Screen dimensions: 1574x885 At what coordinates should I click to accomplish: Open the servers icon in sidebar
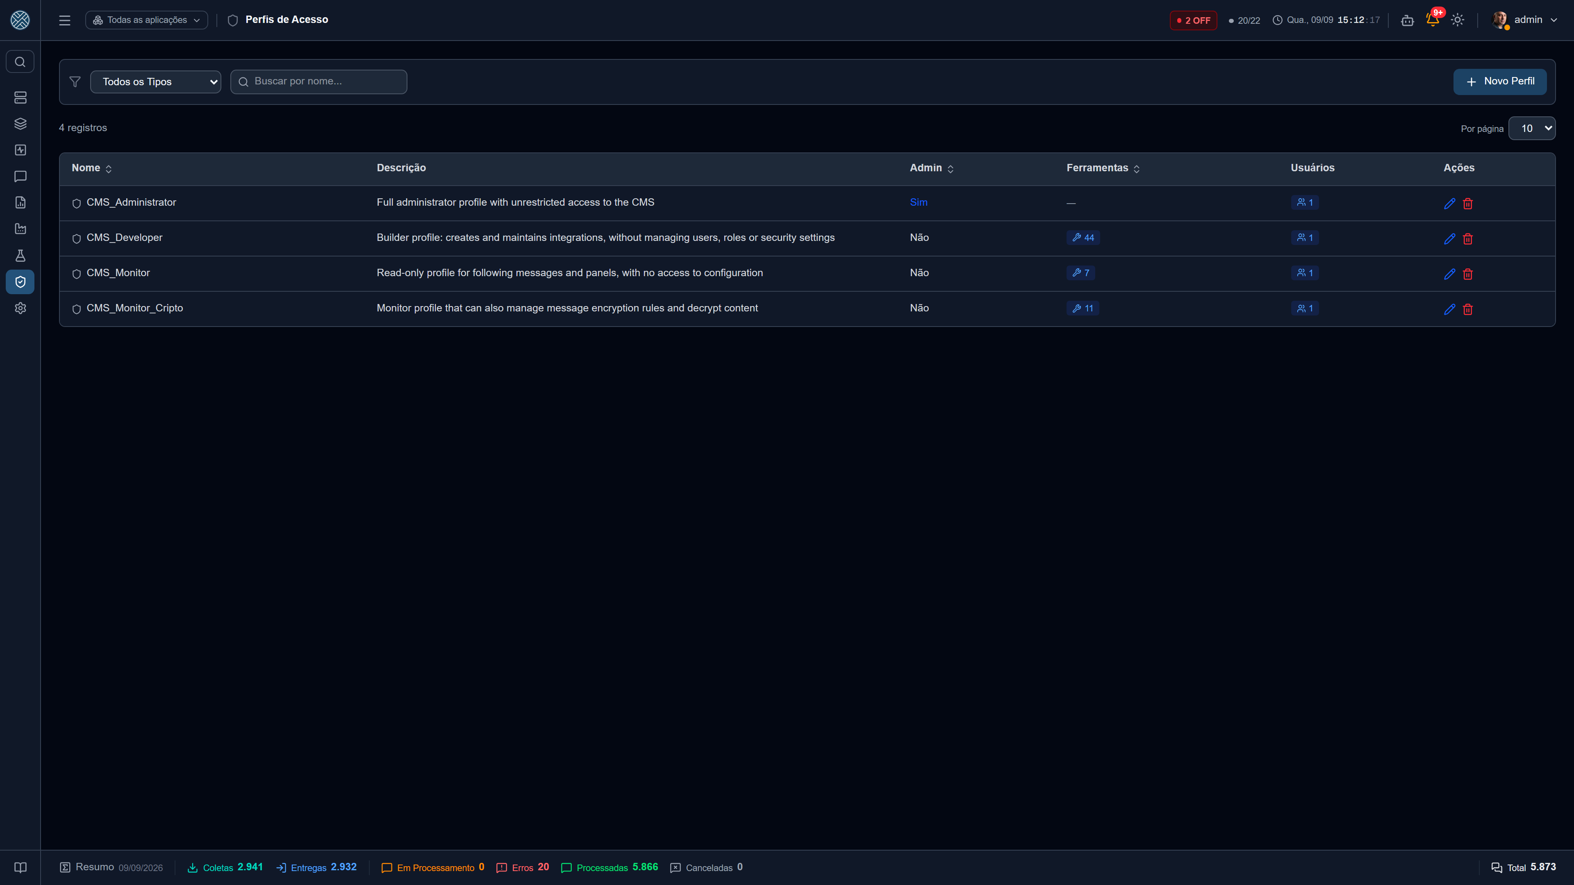pyautogui.click(x=20, y=98)
